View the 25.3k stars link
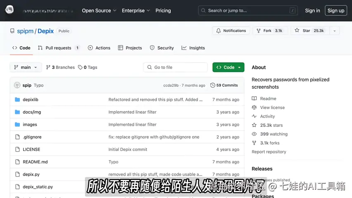 tap(271, 125)
